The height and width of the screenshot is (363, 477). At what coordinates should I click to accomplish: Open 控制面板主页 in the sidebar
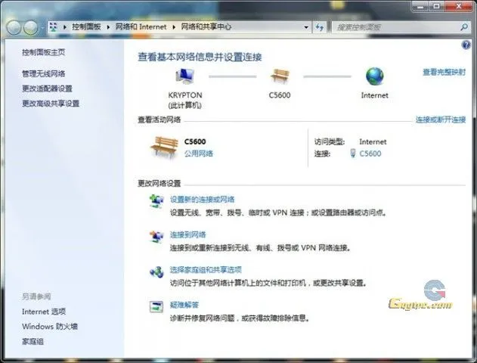(44, 52)
